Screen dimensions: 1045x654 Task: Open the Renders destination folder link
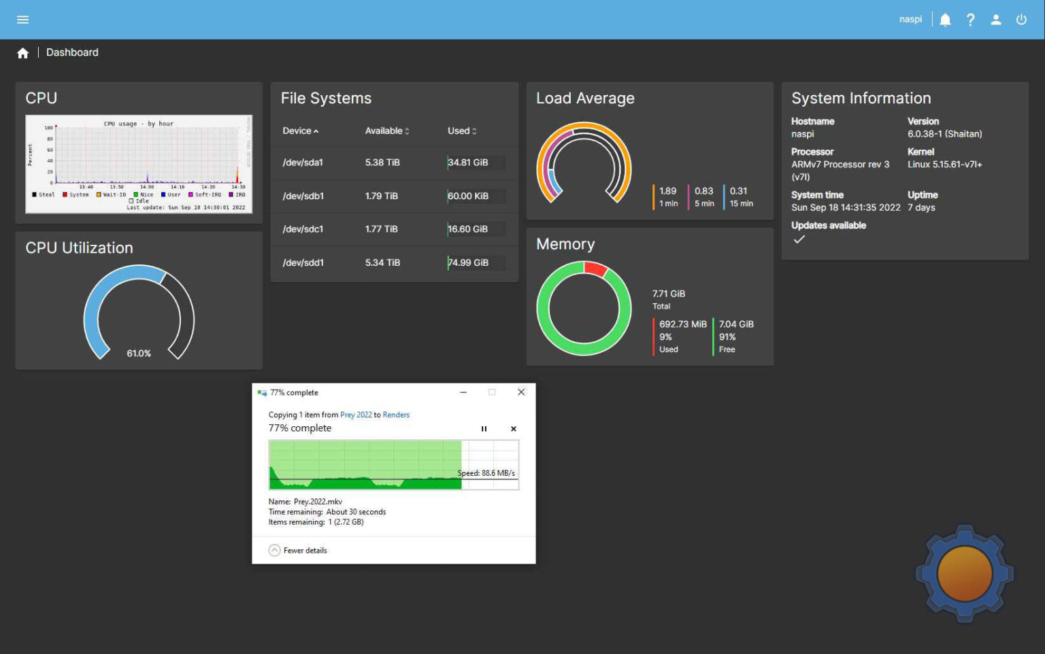(x=396, y=415)
